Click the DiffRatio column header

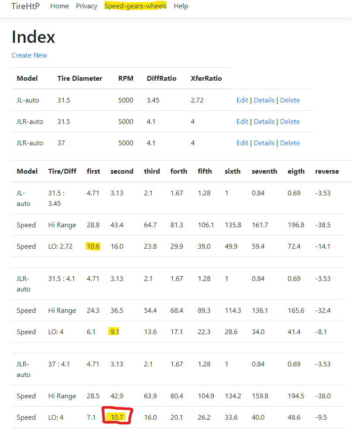161,79
